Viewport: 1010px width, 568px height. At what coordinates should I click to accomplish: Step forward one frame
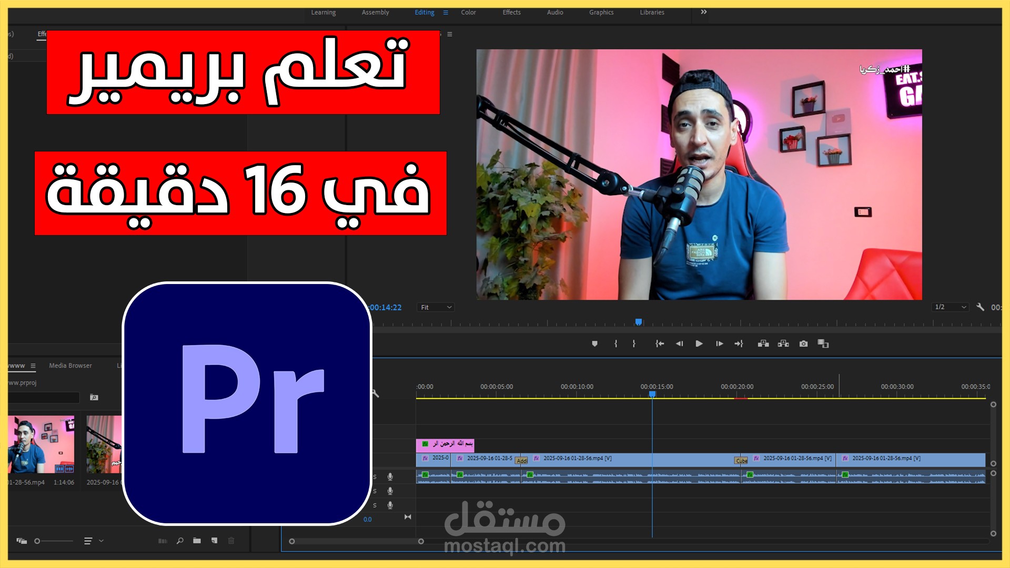pos(719,343)
